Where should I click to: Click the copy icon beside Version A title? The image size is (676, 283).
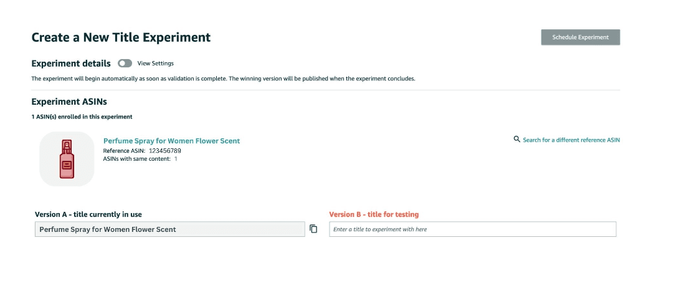[x=313, y=229]
